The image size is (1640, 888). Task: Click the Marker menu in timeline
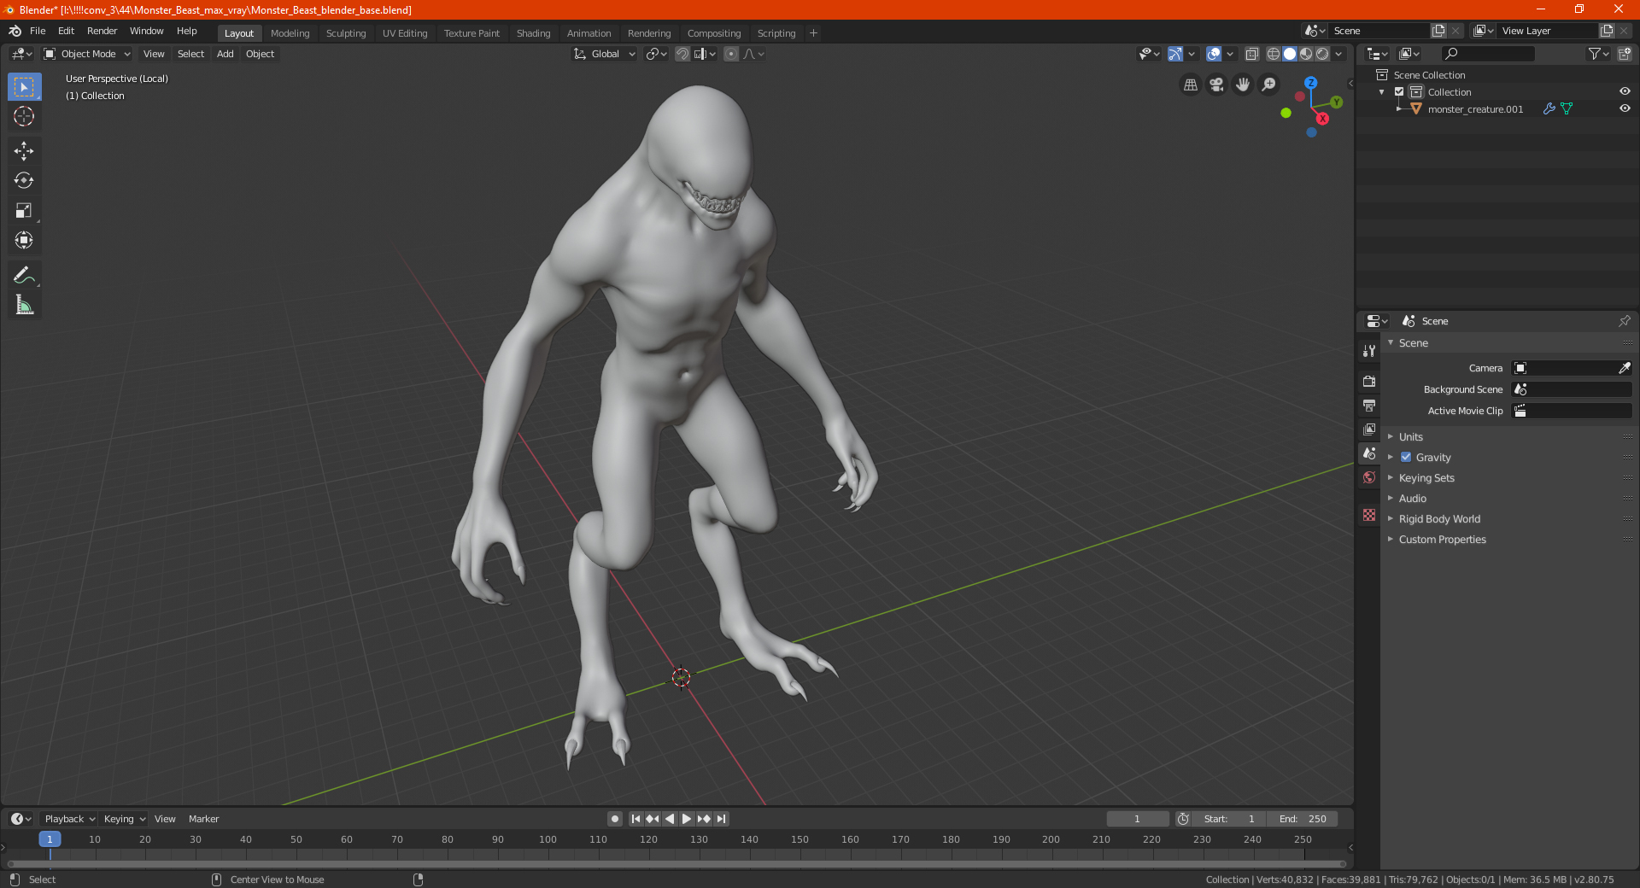coord(203,819)
